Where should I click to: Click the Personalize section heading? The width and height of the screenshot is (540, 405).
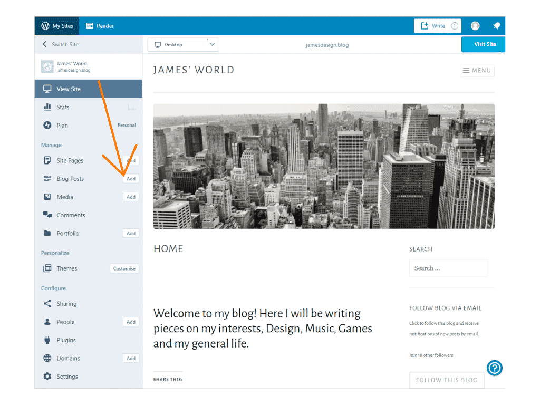(x=55, y=253)
